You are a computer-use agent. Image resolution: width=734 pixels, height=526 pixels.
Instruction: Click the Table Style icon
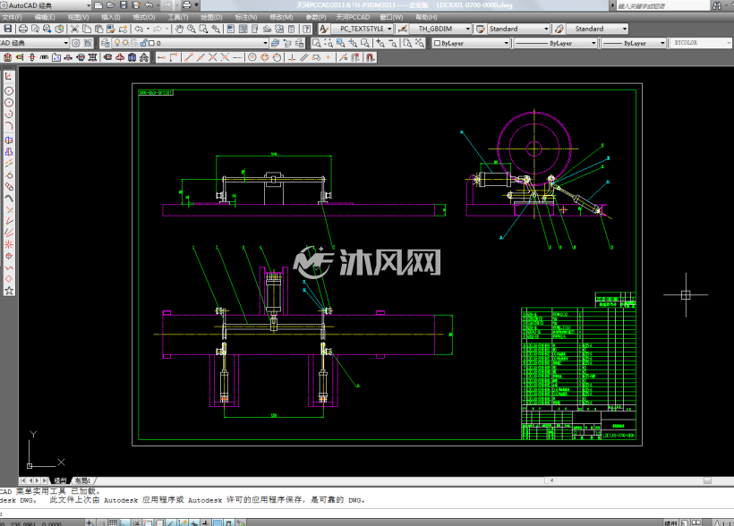(x=481, y=29)
